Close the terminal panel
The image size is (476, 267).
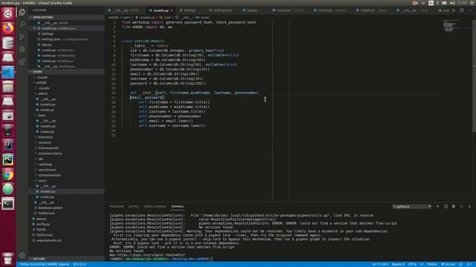click(x=469, y=206)
